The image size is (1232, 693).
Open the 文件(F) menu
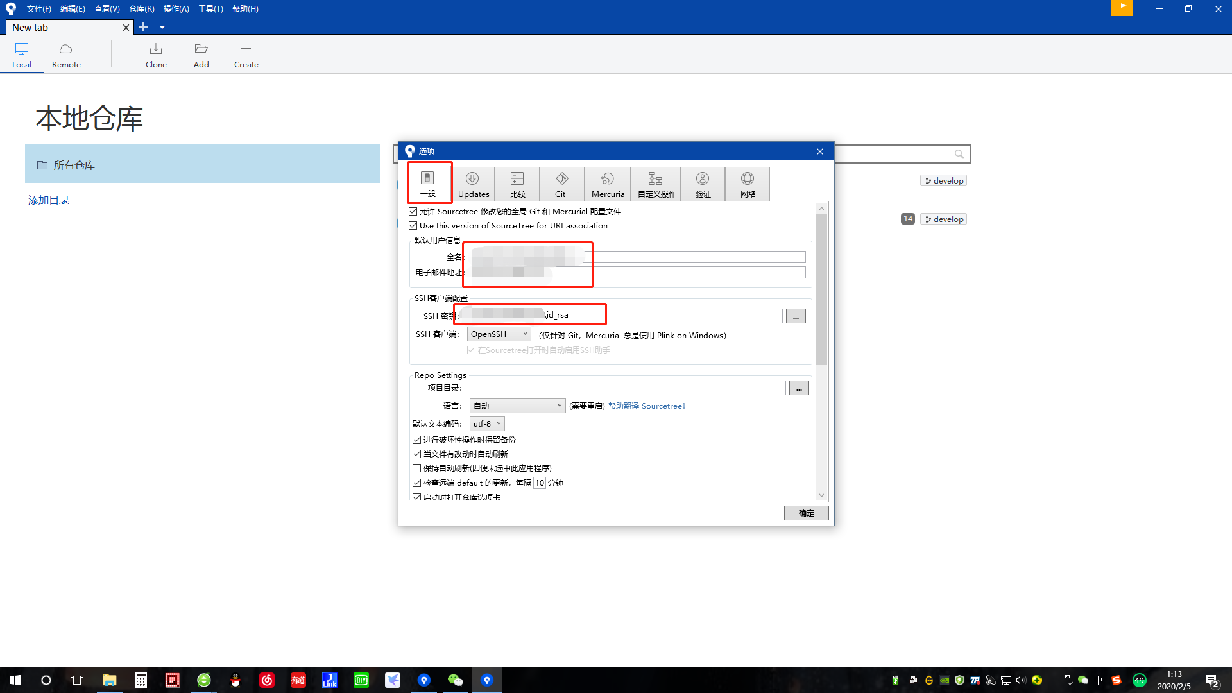tap(38, 9)
